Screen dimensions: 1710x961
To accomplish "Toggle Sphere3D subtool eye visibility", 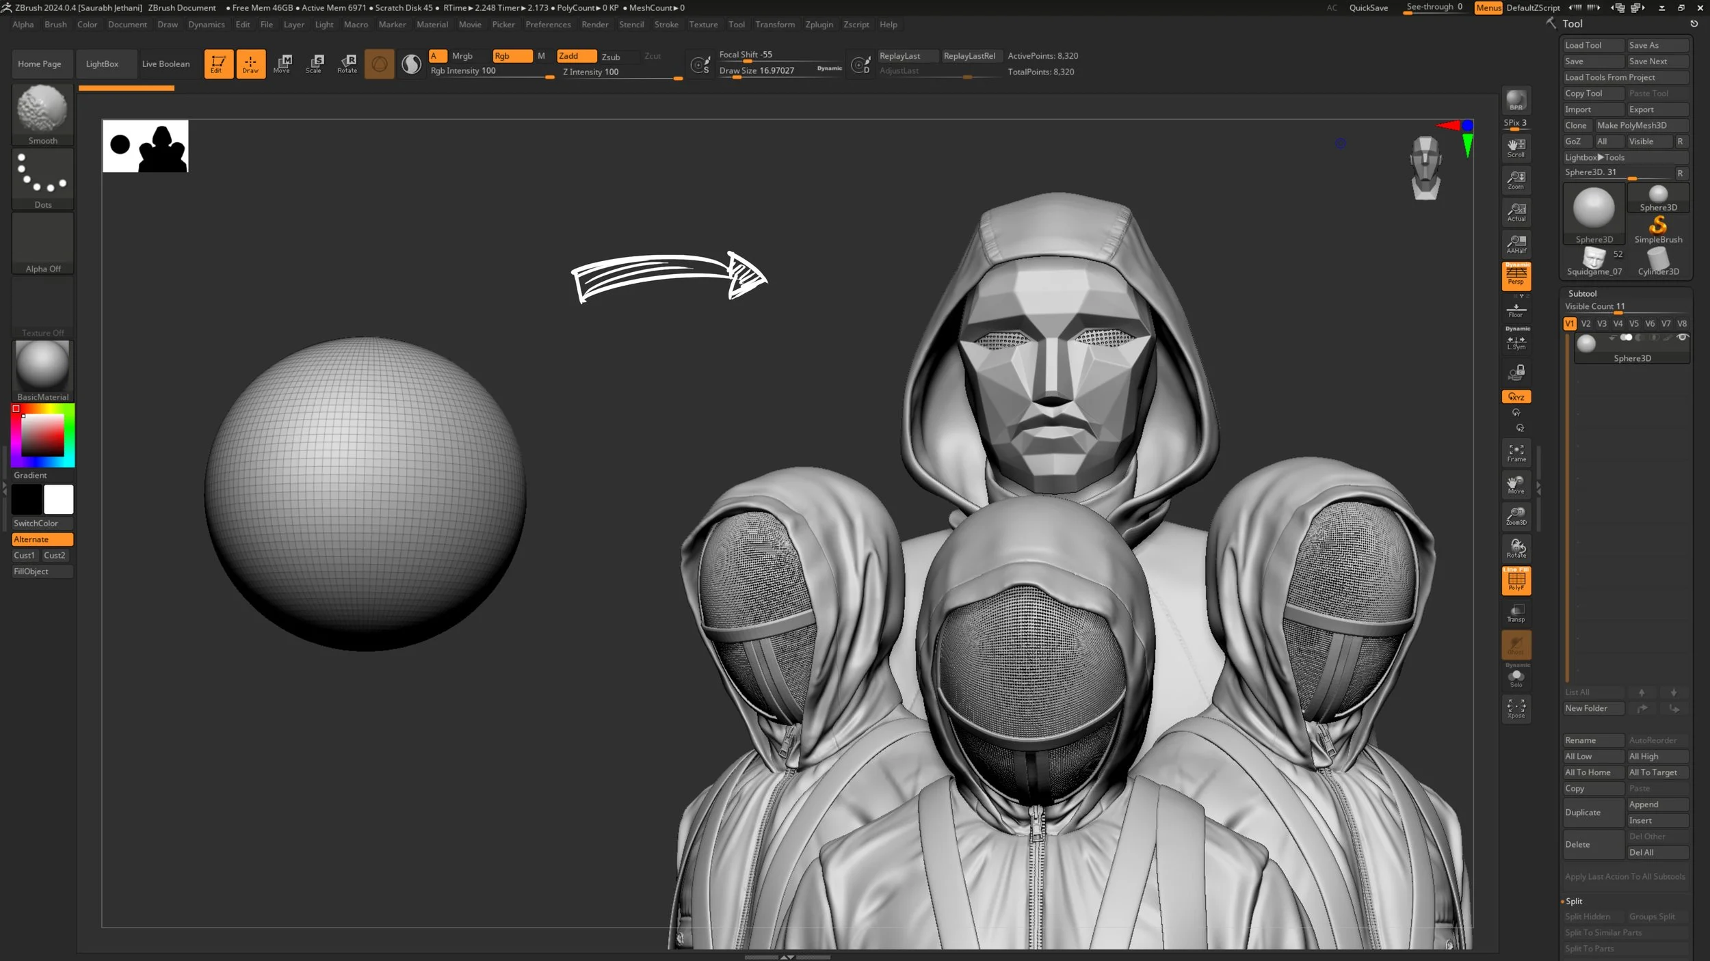I will pos(1682,337).
